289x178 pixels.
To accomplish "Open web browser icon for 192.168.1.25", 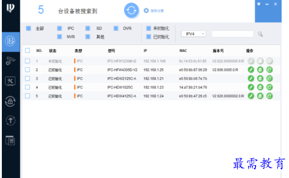I will [270, 70].
